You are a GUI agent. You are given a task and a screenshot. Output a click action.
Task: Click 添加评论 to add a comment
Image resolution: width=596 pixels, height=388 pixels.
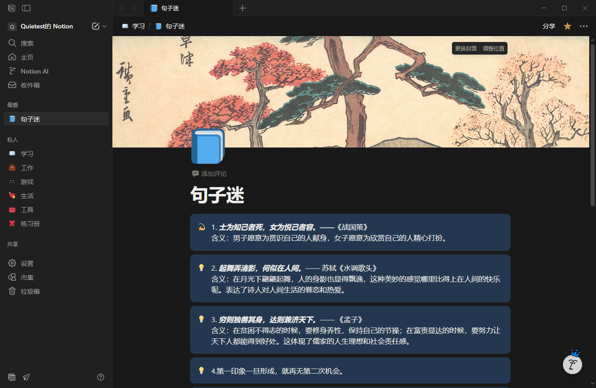(x=213, y=174)
